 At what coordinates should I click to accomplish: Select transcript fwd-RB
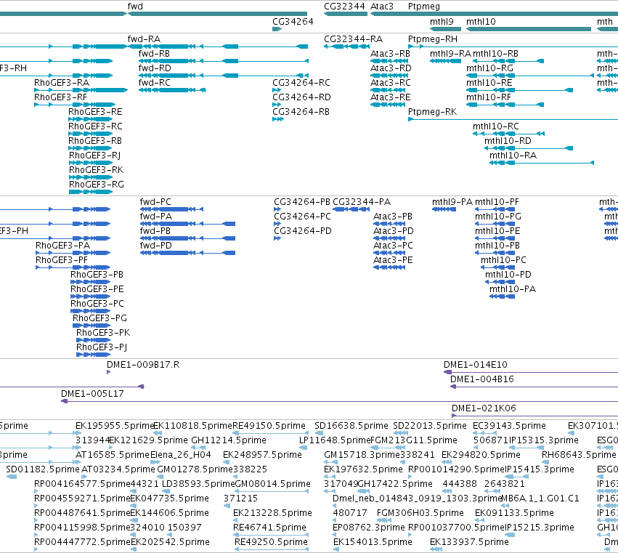154,54
